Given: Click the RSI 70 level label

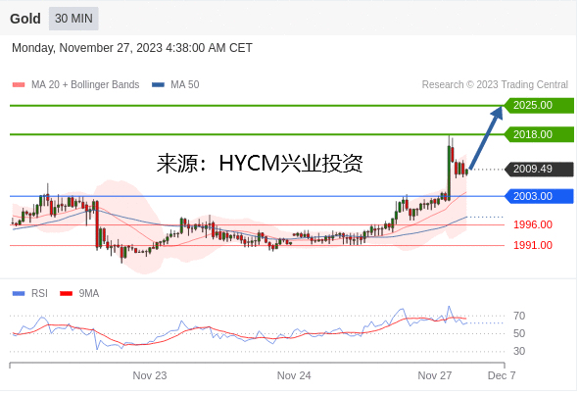Looking at the screenshot, I should pyautogui.click(x=519, y=316).
